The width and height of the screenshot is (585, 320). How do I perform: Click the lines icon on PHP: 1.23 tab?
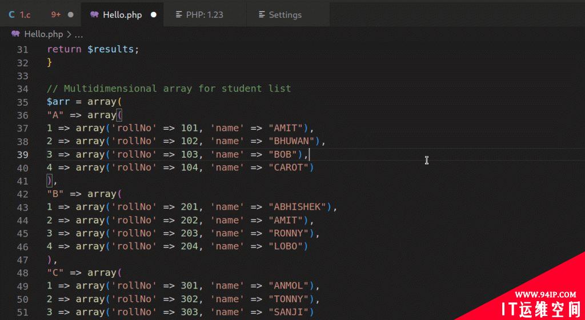tap(179, 15)
